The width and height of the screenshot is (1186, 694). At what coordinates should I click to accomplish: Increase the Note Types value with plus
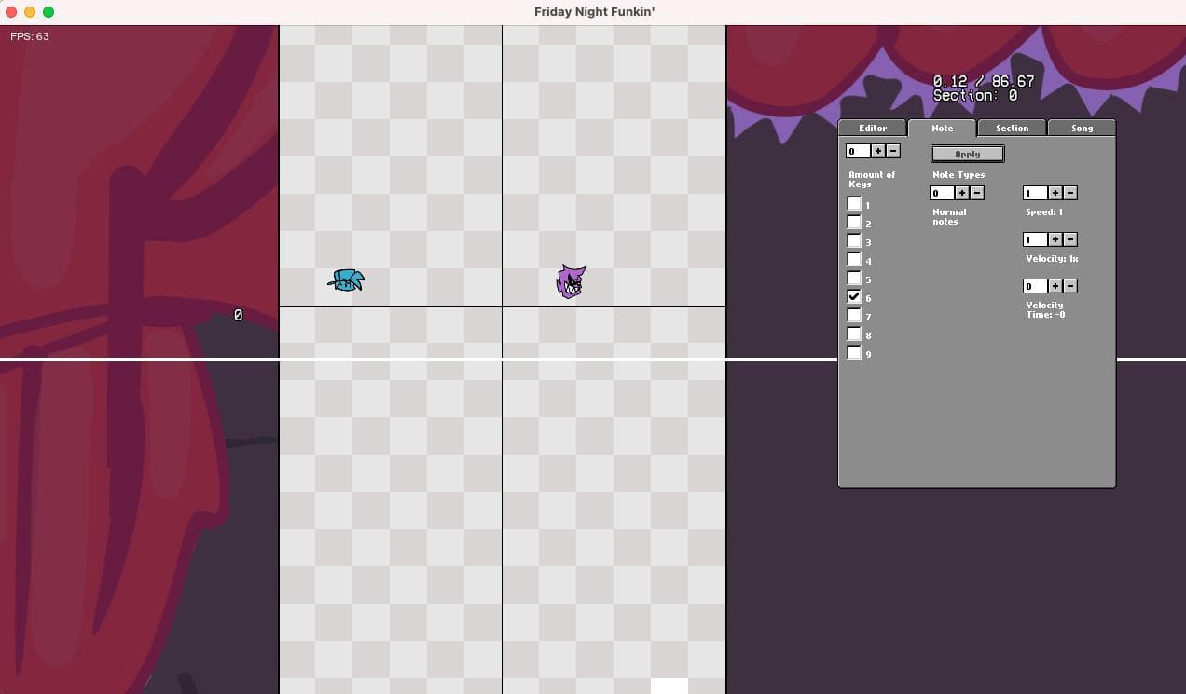coord(962,193)
